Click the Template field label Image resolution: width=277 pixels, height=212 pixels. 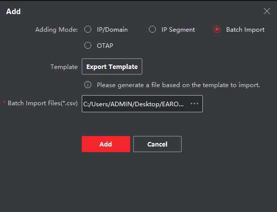click(64, 67)
